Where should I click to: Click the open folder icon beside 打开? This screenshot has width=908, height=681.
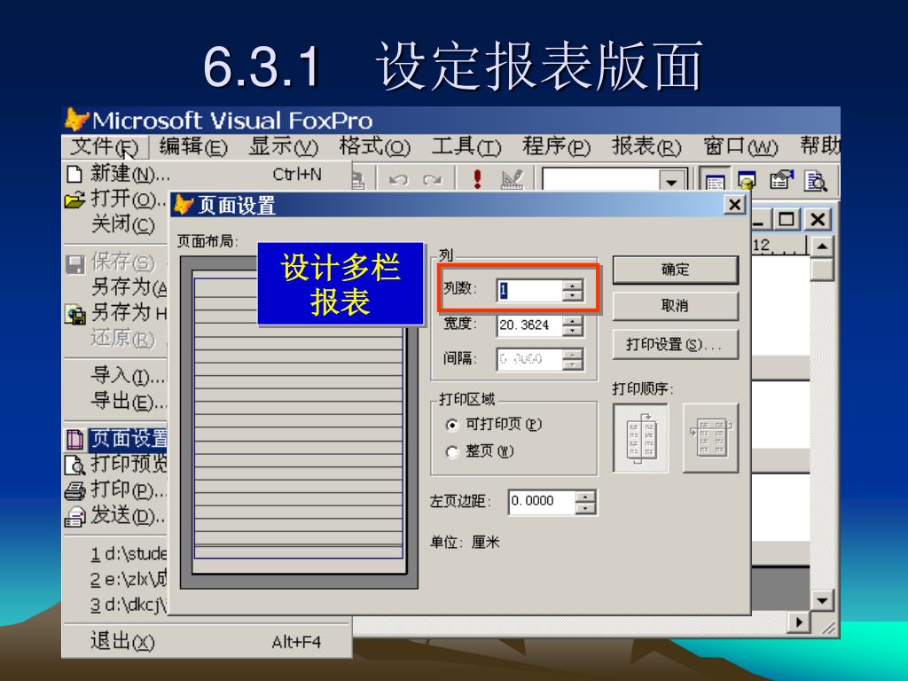click(x=74, y=200)
